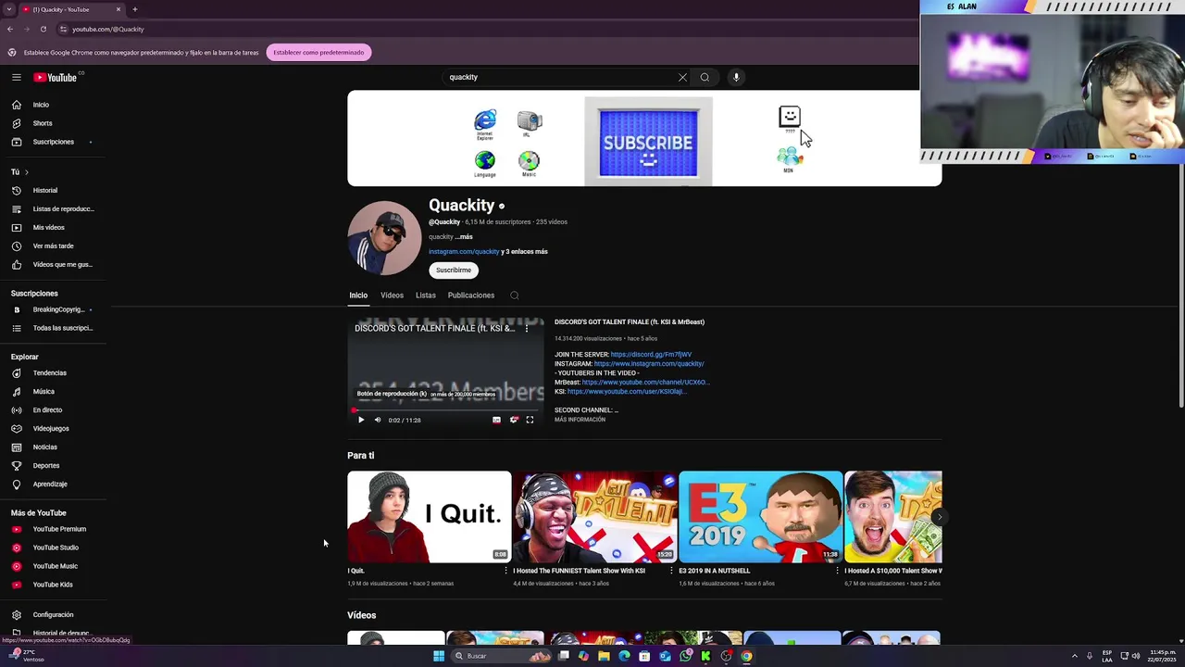Enter fullscreen on featured video
The image size is (1185, 667).
pos(530,420)
